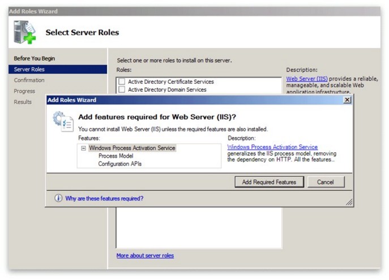This screenshot has width=389, height=280.
Task: Close the Add Roles Wizard dialog
Action: click(347, 100)
